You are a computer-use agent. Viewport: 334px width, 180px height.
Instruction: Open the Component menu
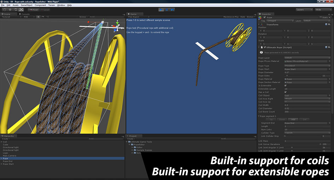pos(40,5)
